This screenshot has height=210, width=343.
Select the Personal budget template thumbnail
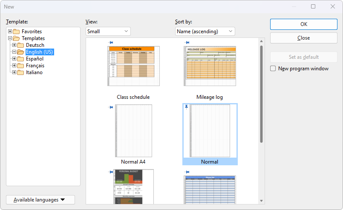coord(133,187)
